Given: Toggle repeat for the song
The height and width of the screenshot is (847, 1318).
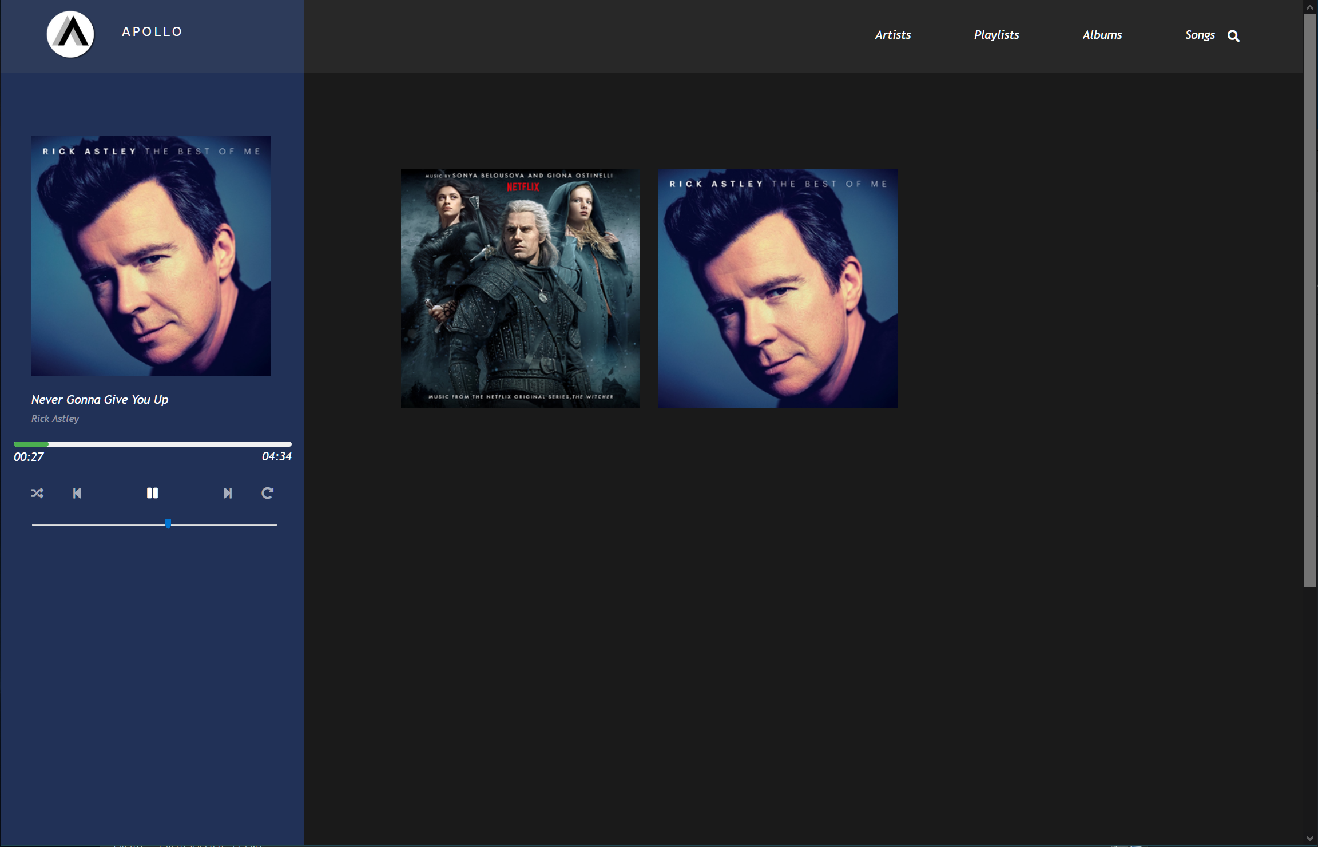Looking at the screenshot, I should [x=267, y=493].
